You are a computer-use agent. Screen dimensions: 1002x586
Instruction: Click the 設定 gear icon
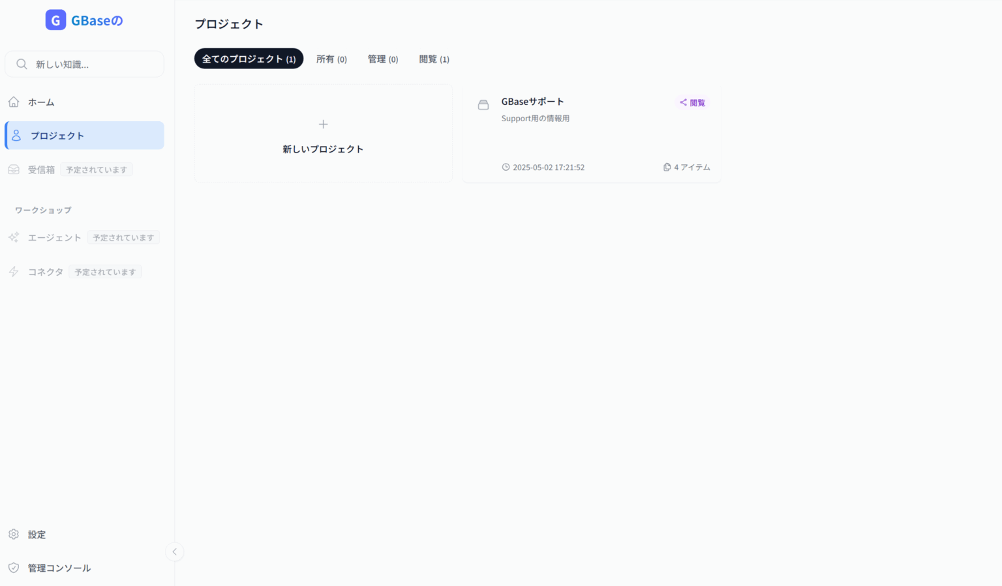(14, 535)
